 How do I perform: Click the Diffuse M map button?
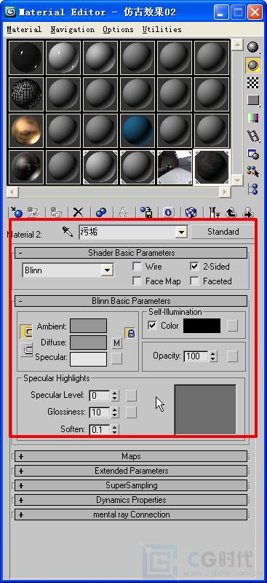tap(117, 343)
